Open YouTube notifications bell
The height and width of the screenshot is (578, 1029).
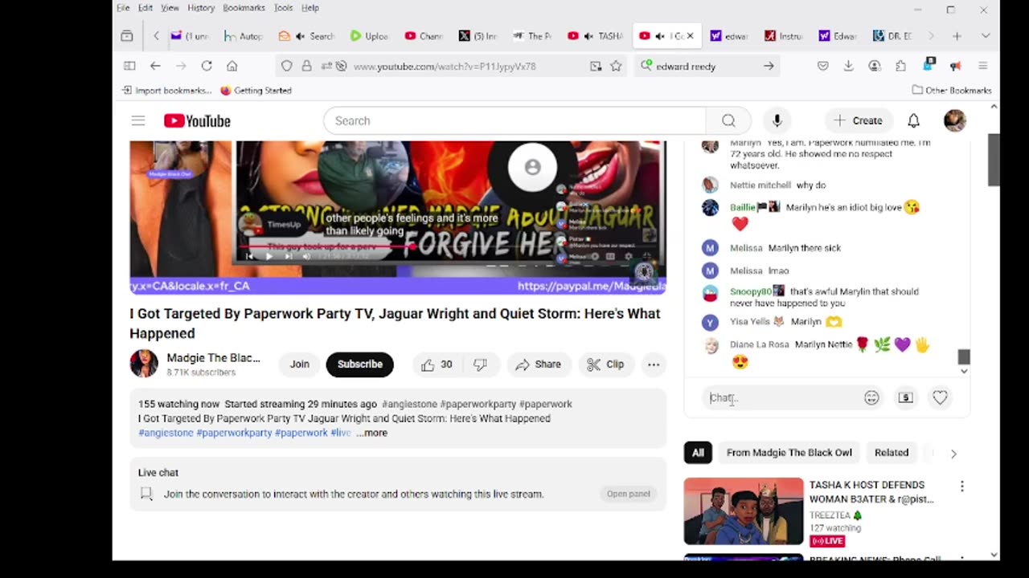[913, 120]
